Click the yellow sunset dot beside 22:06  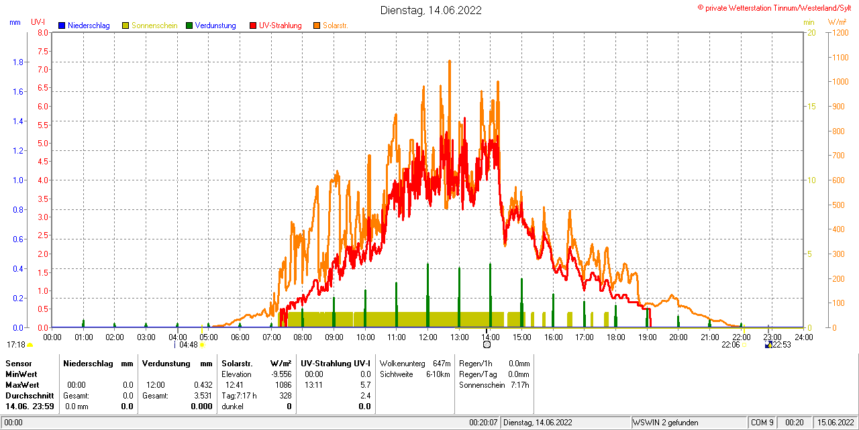pos(744,345)
